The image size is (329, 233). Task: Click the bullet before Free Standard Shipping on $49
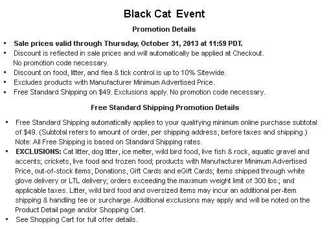click(x=5, y=92)
